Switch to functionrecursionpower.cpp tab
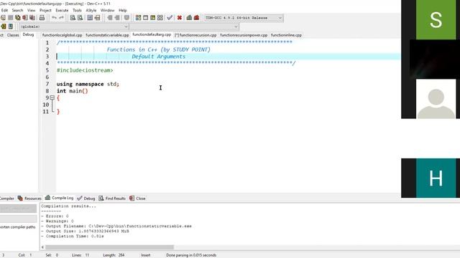 coord(244,35)
